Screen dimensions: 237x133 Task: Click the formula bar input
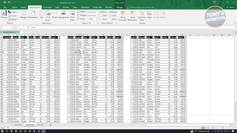[133, 27]
